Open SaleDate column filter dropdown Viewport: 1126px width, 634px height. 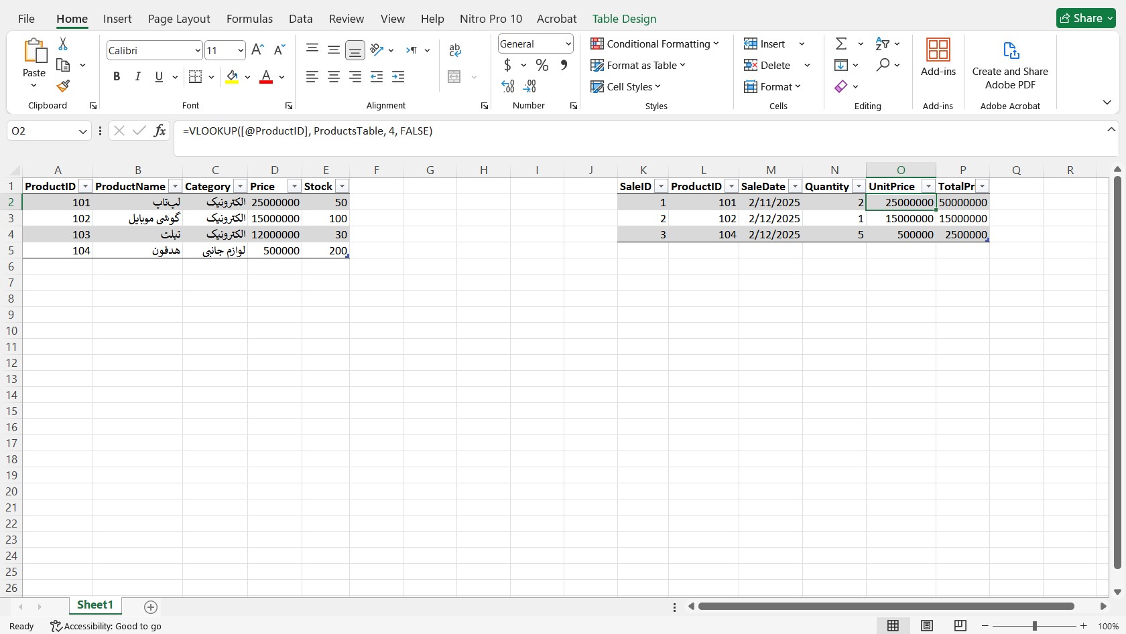[x=795, y=186]
